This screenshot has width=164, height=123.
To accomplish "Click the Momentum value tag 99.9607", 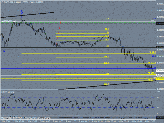I will [x=160, y=118].
